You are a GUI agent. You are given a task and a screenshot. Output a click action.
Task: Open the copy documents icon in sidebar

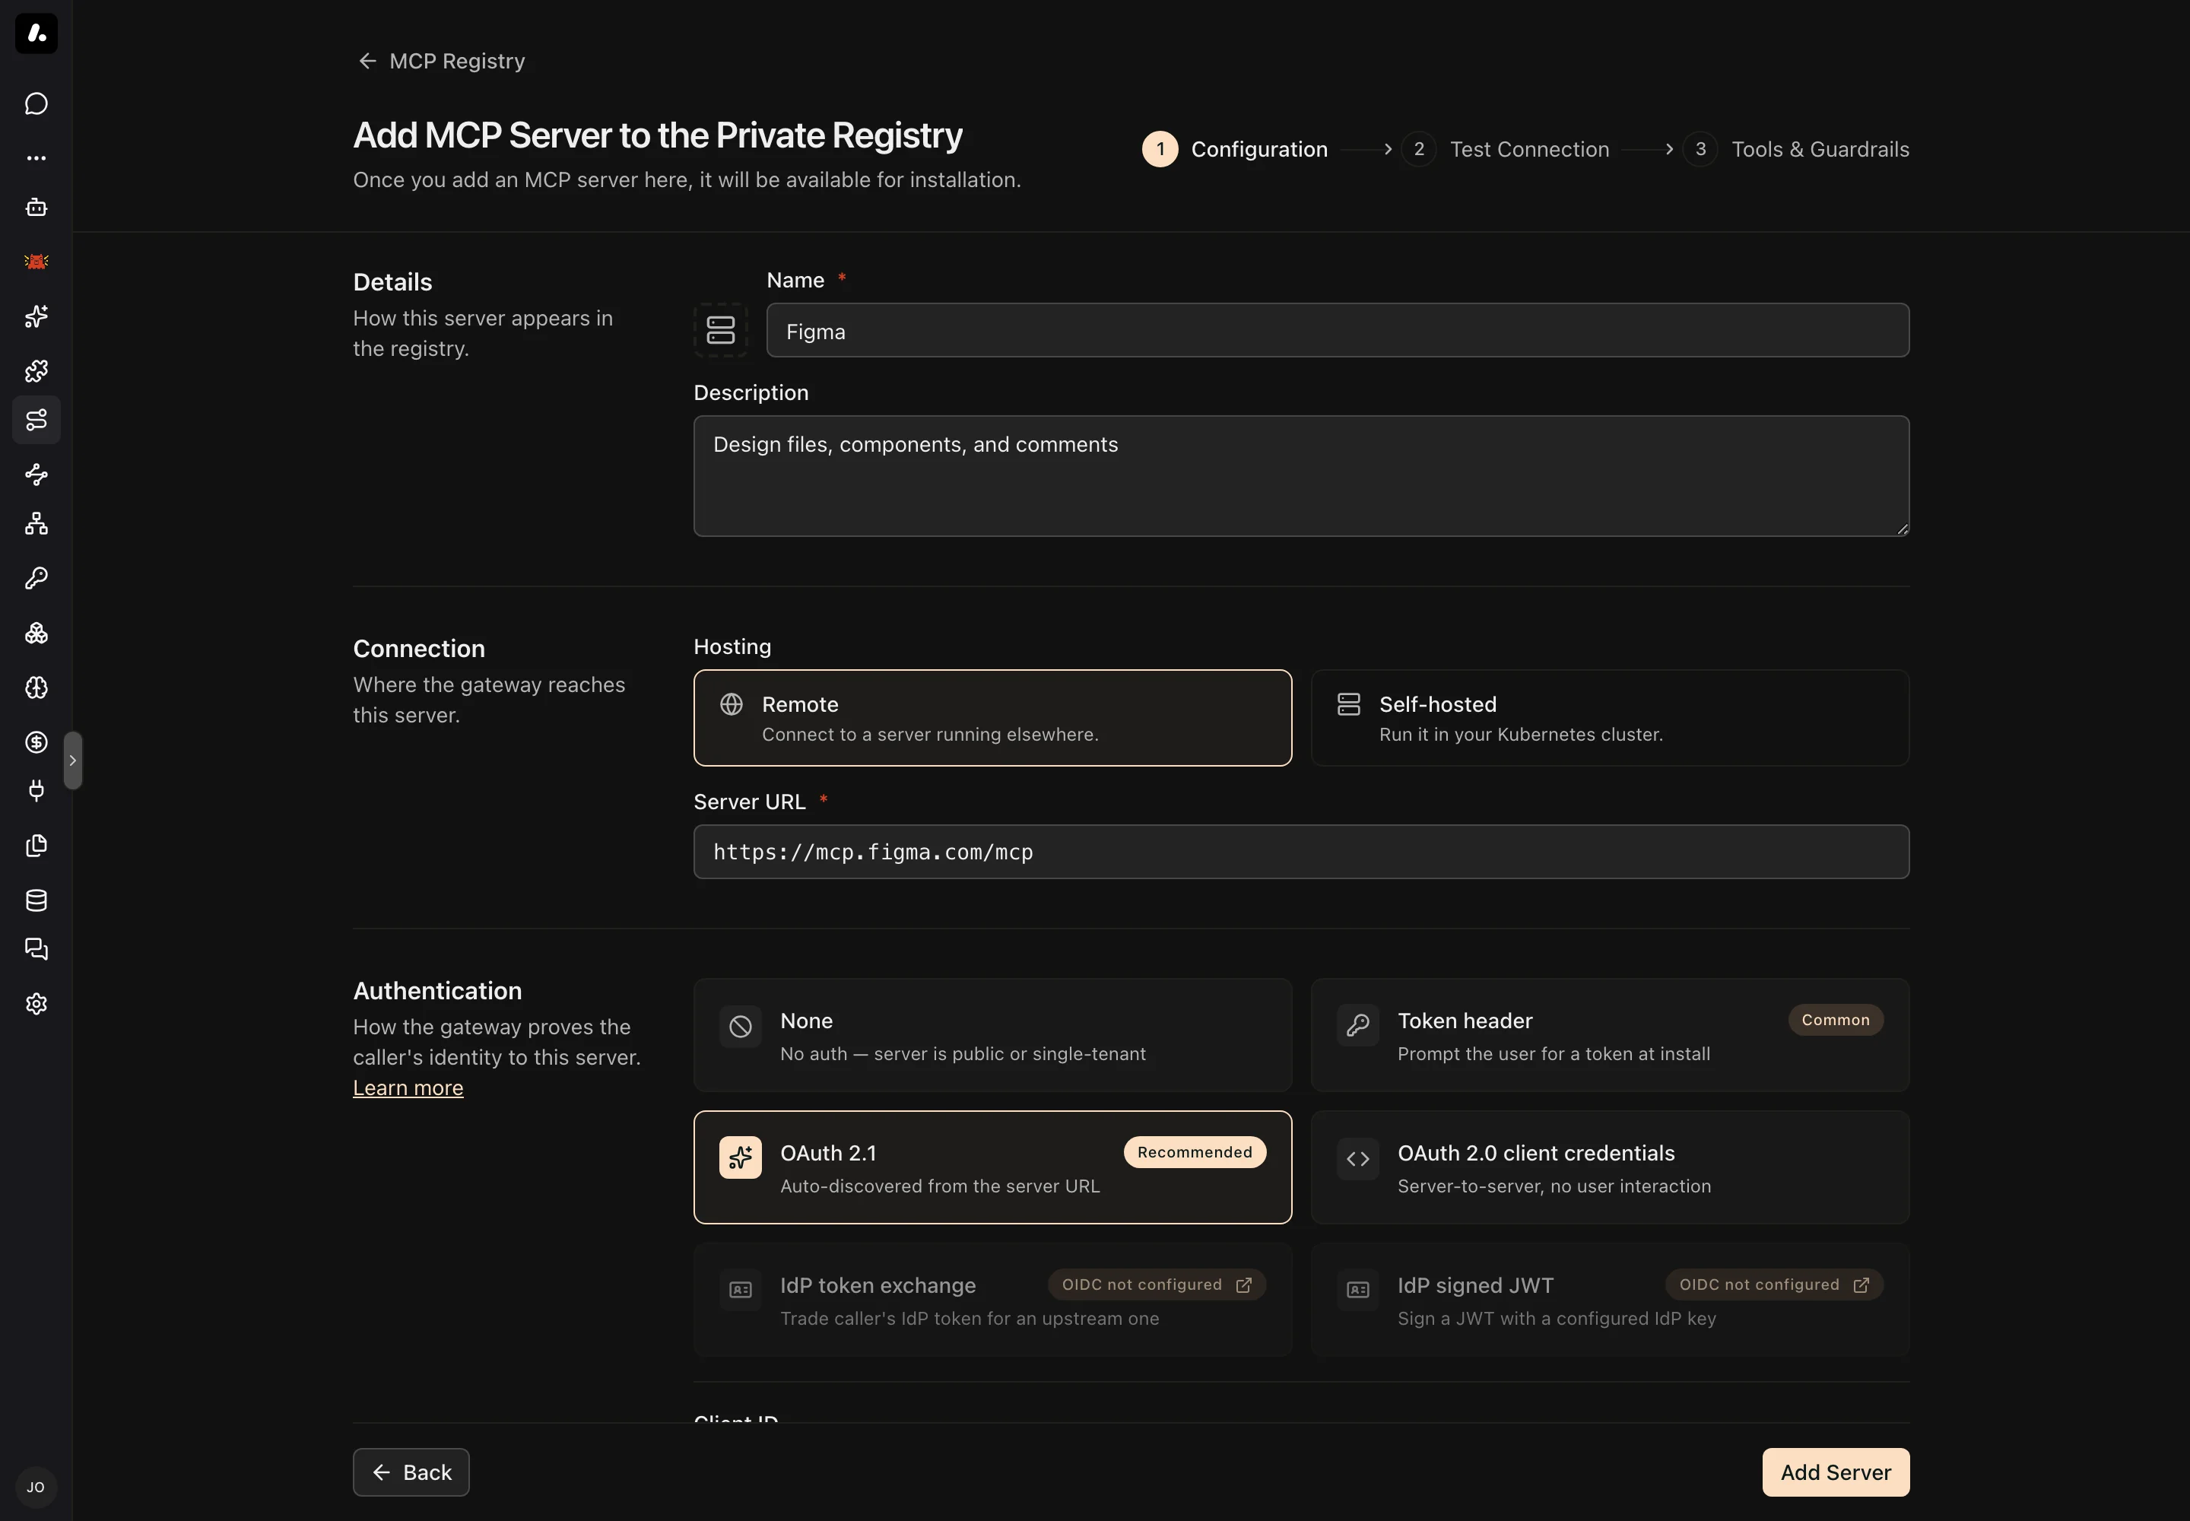36,846
